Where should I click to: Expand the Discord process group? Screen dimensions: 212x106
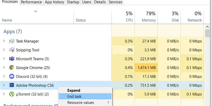(x=4, y=76)
